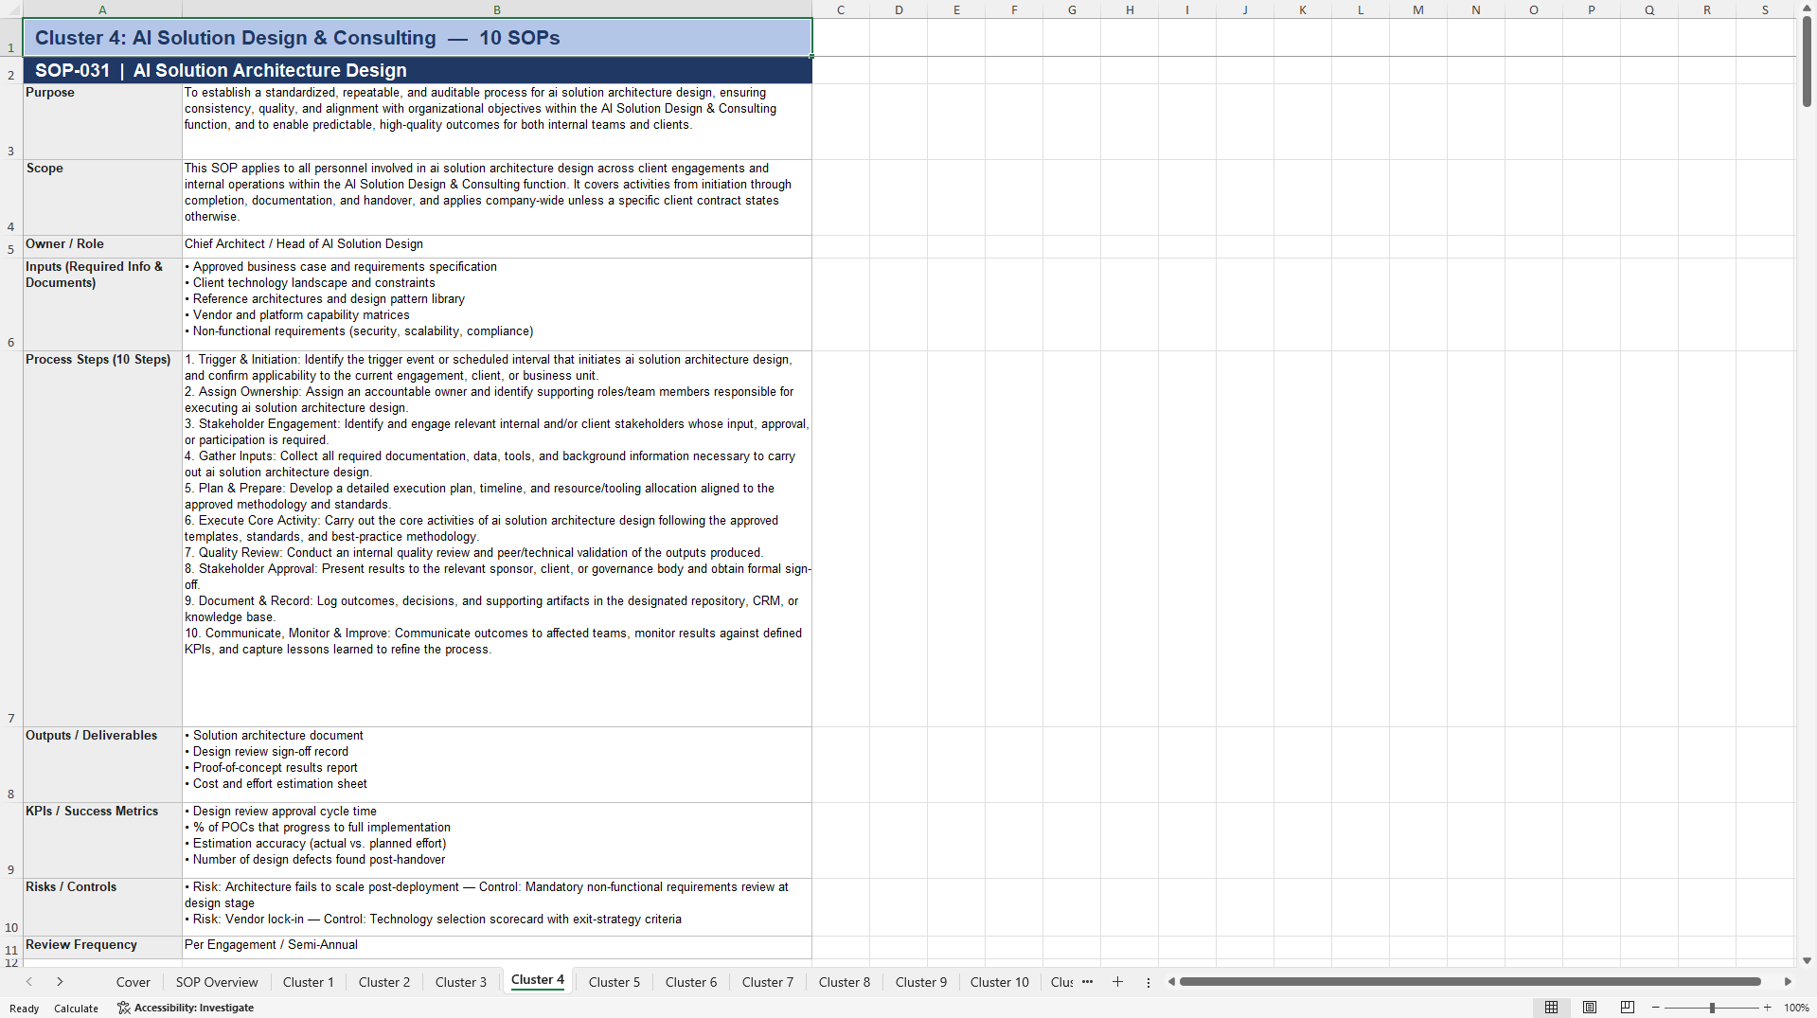Open the zoom dialog via 100% label
This screenshot has width=1817, height=1018.
click(1796, 1009)
